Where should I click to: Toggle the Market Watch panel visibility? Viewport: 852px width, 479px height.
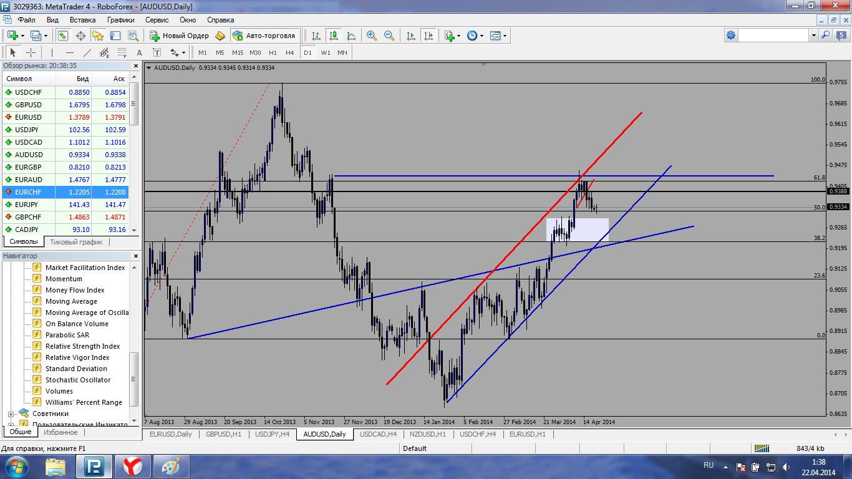63,36
